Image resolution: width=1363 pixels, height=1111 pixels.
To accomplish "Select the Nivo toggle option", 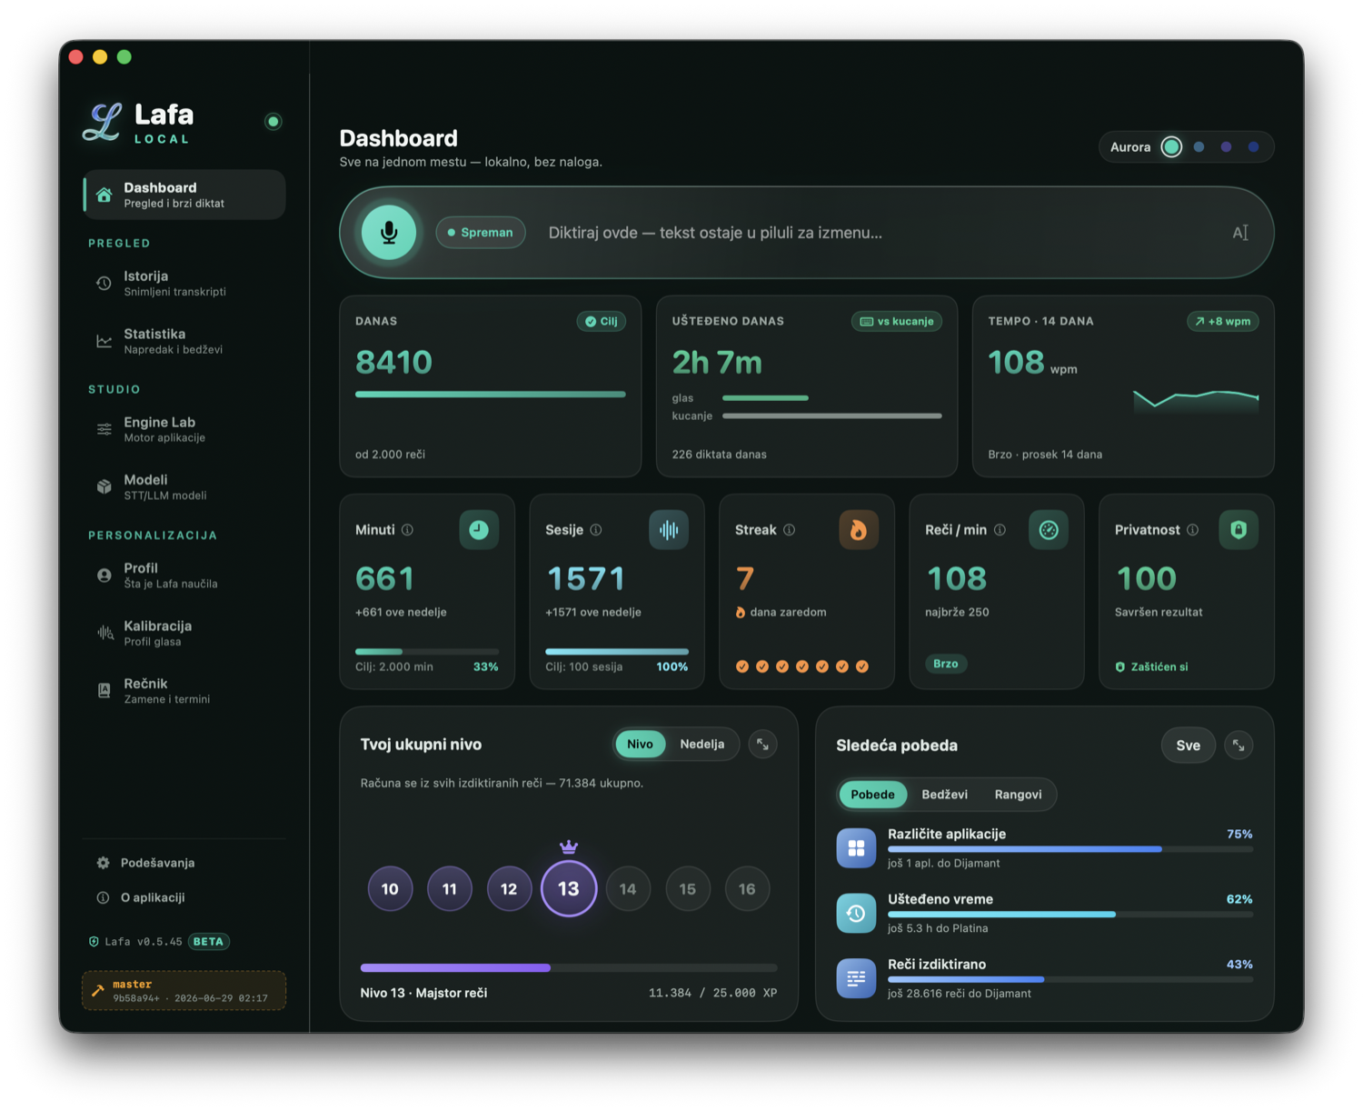I will click(x=640, y=744).
